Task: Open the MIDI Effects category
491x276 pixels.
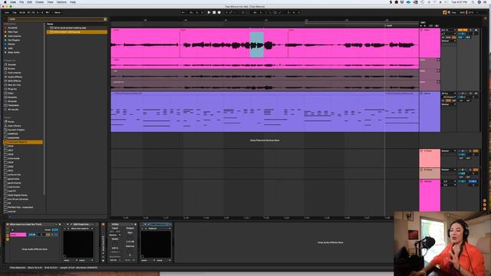Action: [15, 80]
